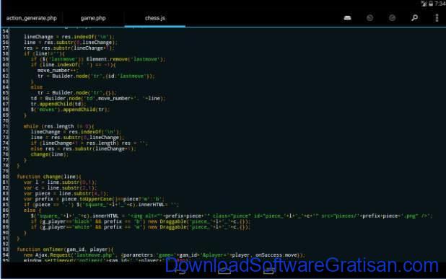Image resolution: width=446 pixels, height=279 pixels.
Task: Click the undo icon in toolbar
Action: point(370,18)
